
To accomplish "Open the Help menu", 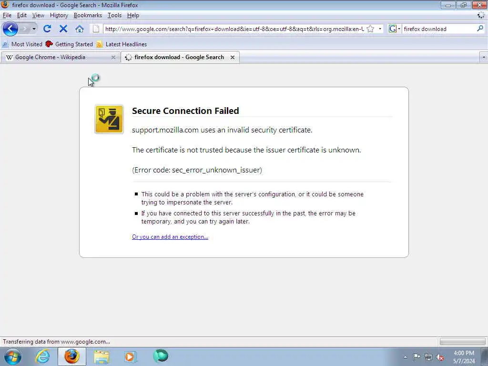I will (x=133, y=15).
